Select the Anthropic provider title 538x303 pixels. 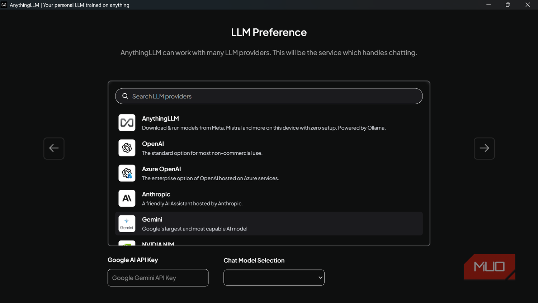click(x=156, y=194)
